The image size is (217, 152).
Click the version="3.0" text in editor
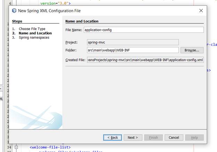[54, 3]
